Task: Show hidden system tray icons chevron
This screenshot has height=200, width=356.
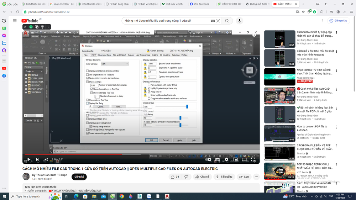Action: (312, 196)
